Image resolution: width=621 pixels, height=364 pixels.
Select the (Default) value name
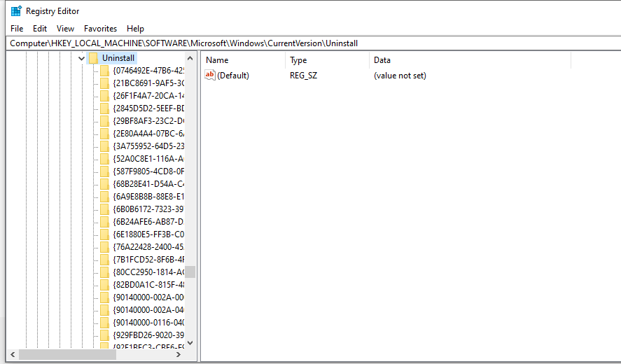pyautogui.click(x=233, y=76)
